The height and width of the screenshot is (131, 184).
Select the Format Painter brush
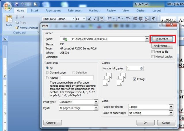pyautogui.click(x=17, y=28)
